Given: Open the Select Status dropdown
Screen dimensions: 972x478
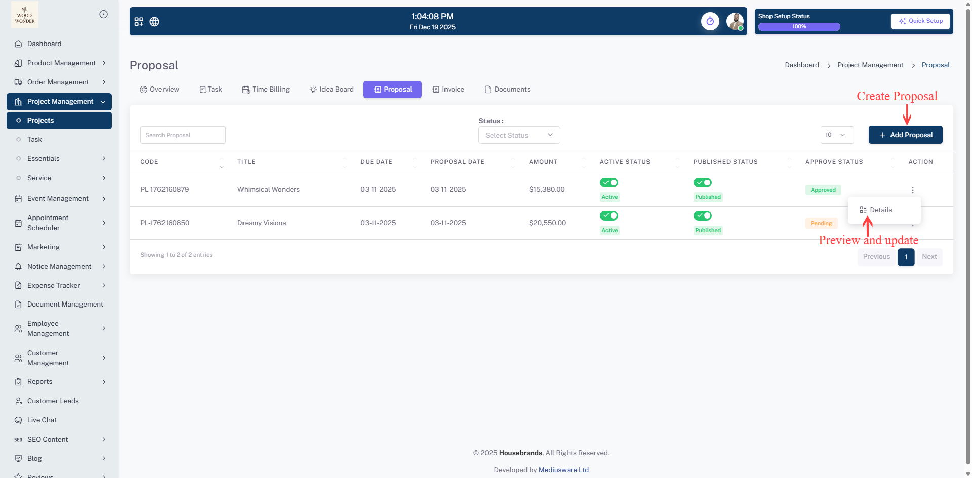Looking at the screenshot, I should [x=519, y=135].
